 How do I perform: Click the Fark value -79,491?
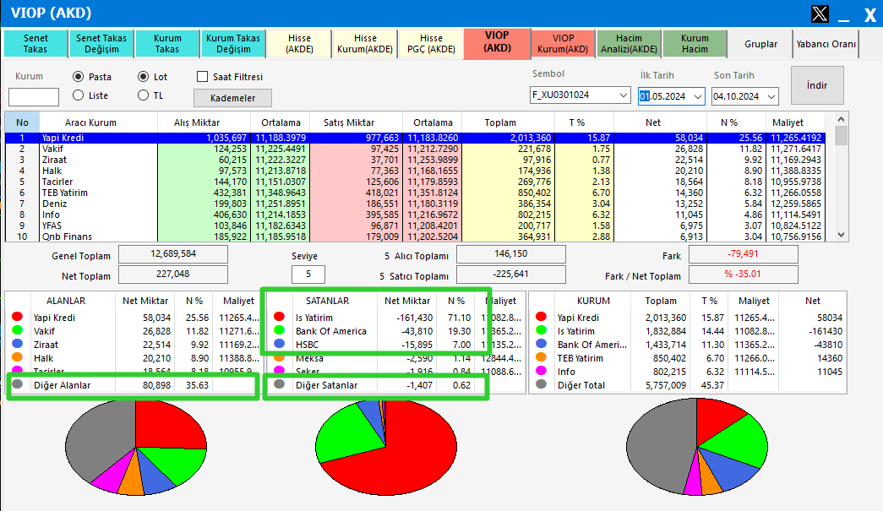click(744, 254)
